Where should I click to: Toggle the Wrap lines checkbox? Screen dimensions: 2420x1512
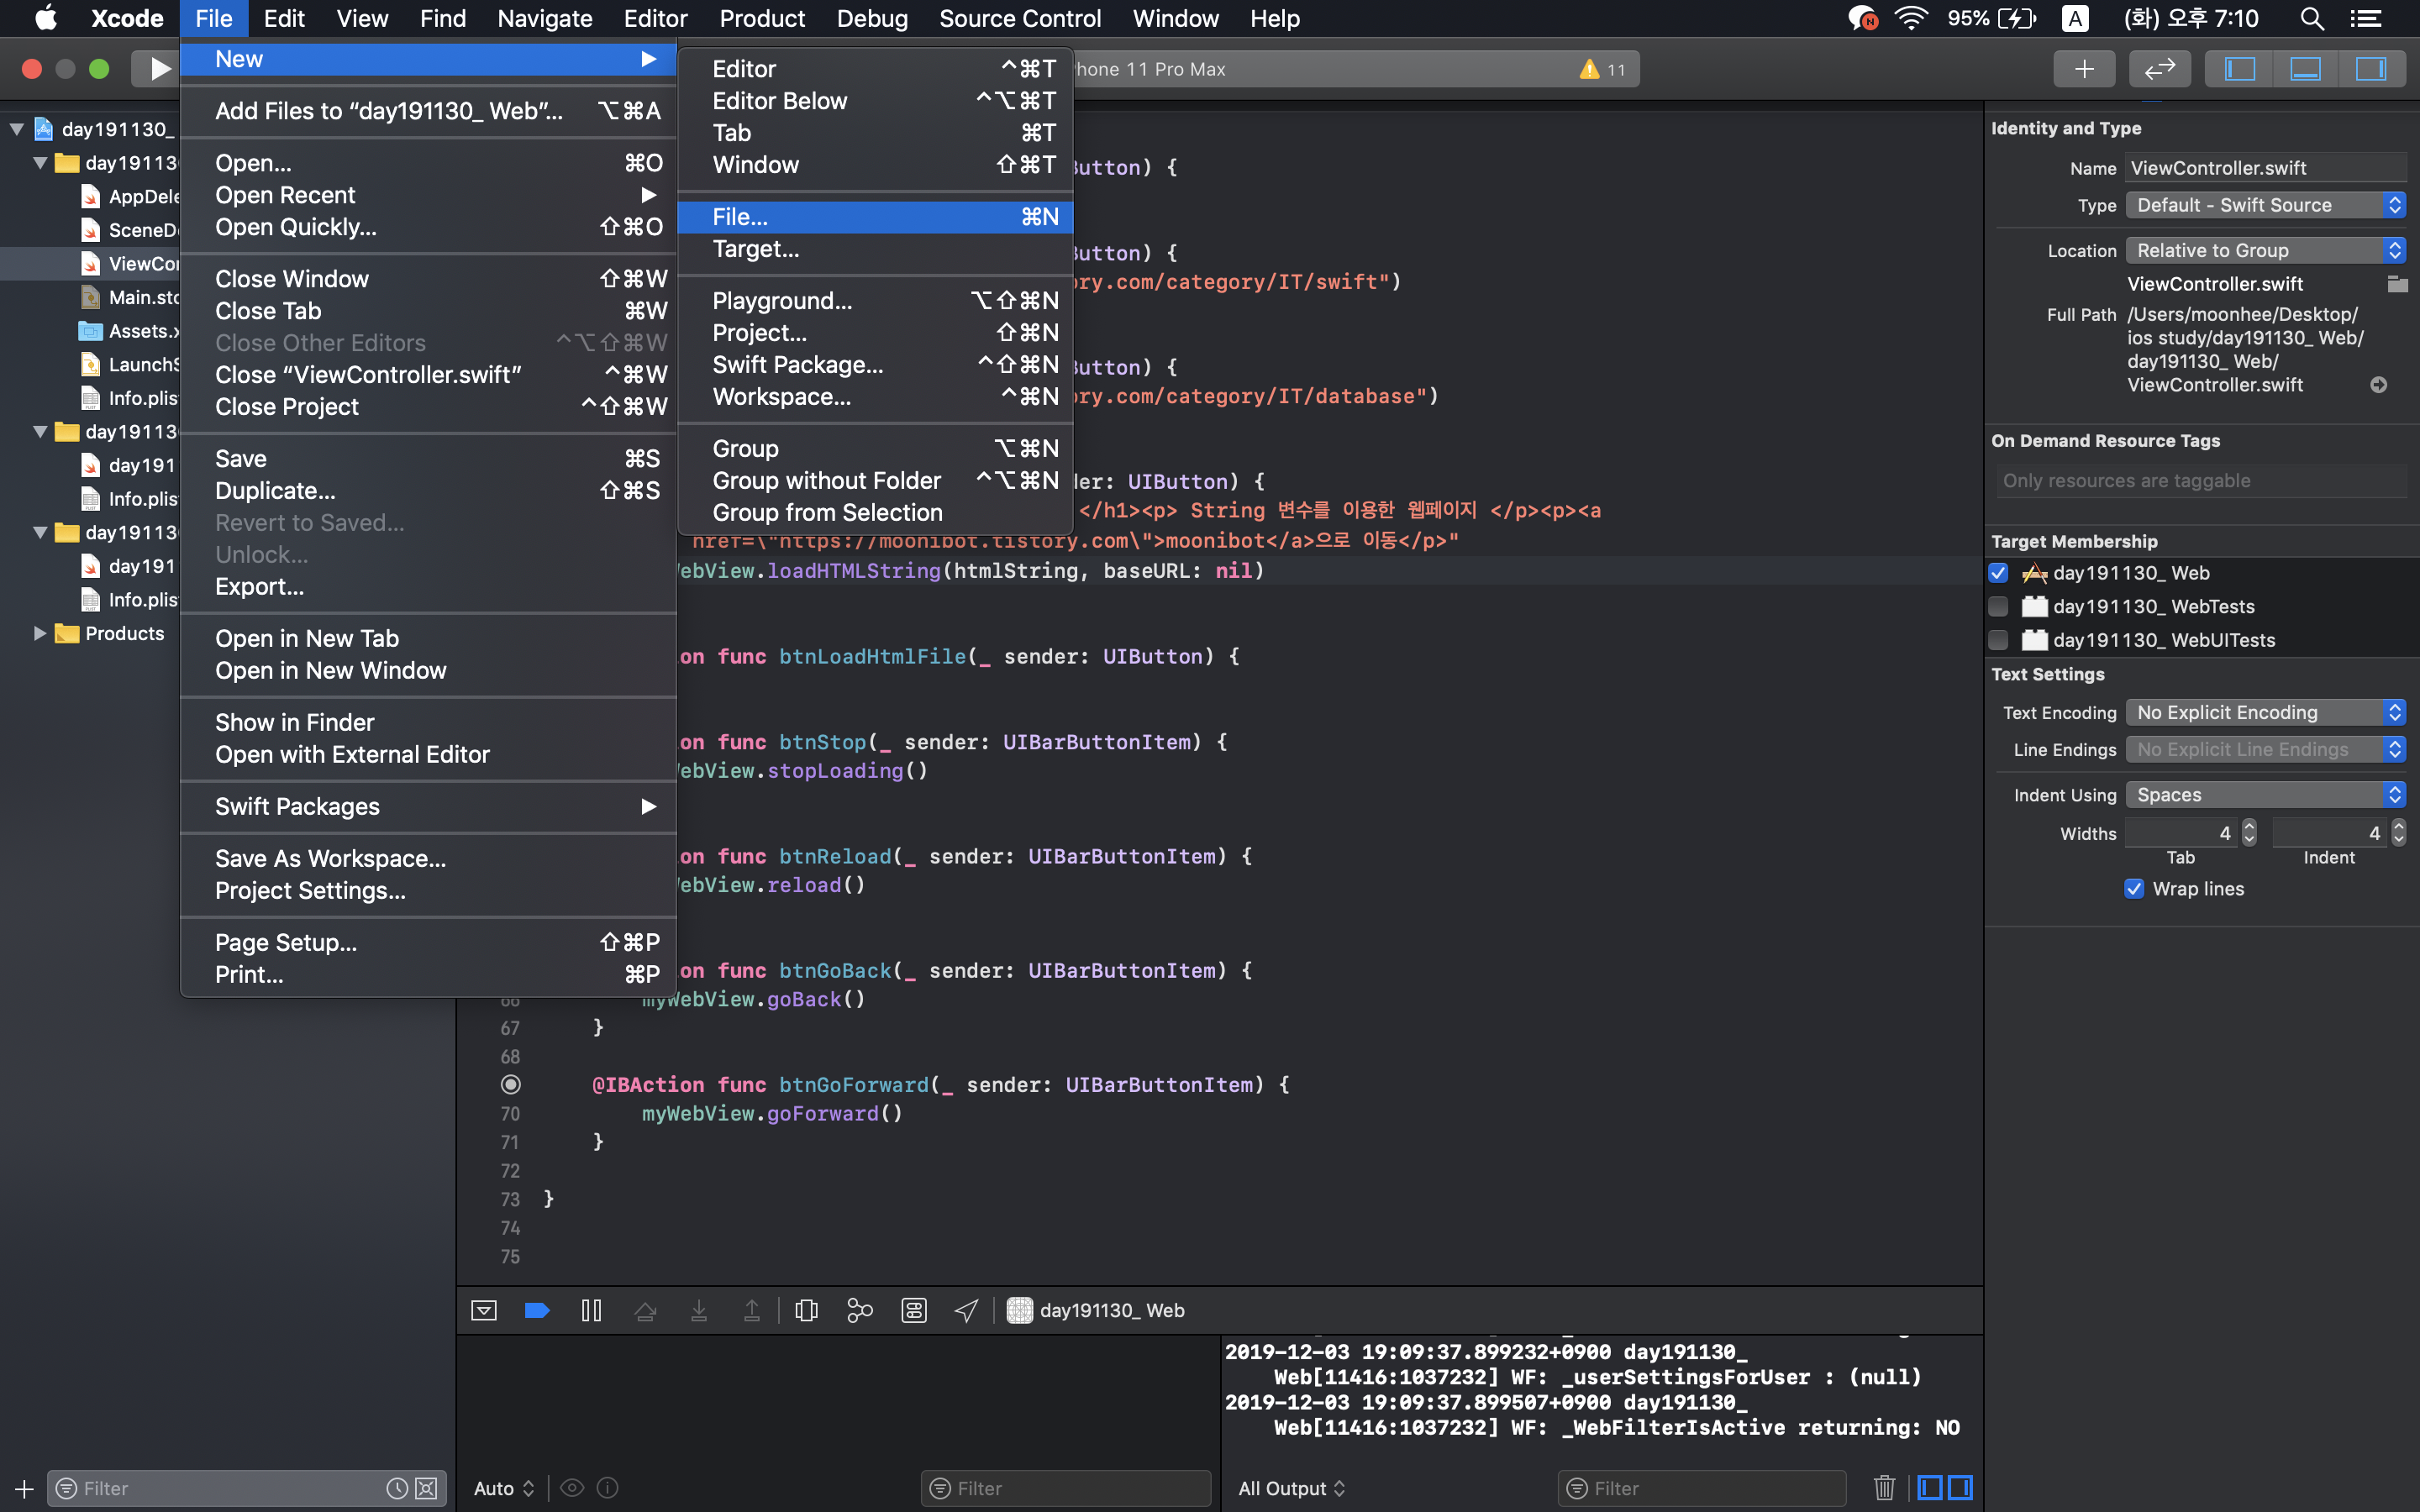click(x=2133, y=889)
